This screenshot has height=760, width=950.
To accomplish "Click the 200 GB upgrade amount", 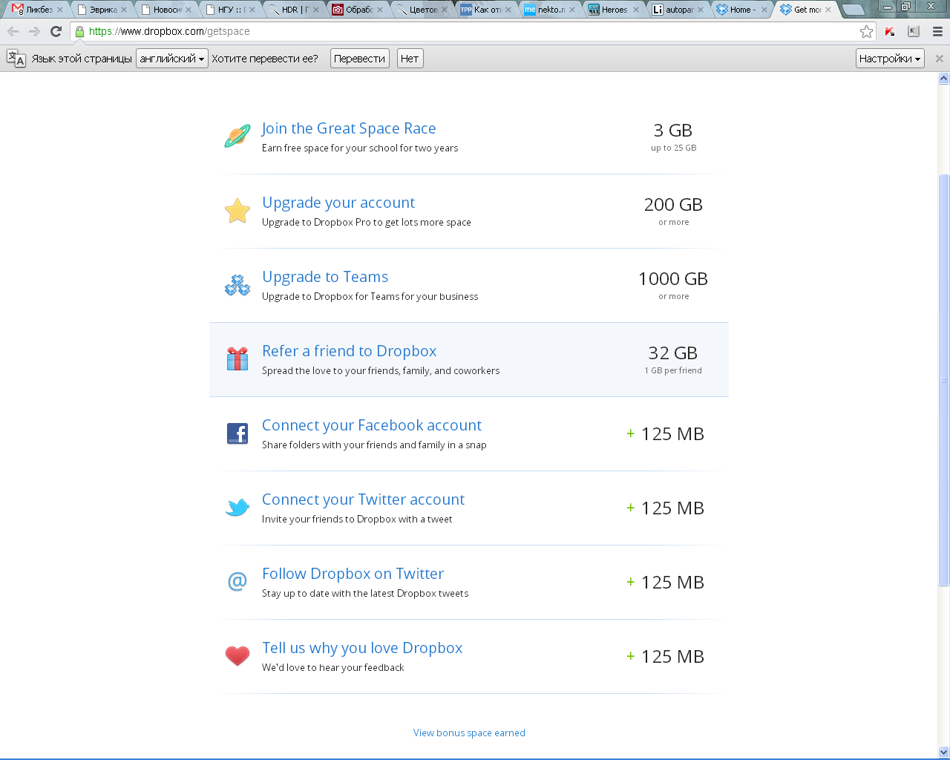I will click(673, 205).
